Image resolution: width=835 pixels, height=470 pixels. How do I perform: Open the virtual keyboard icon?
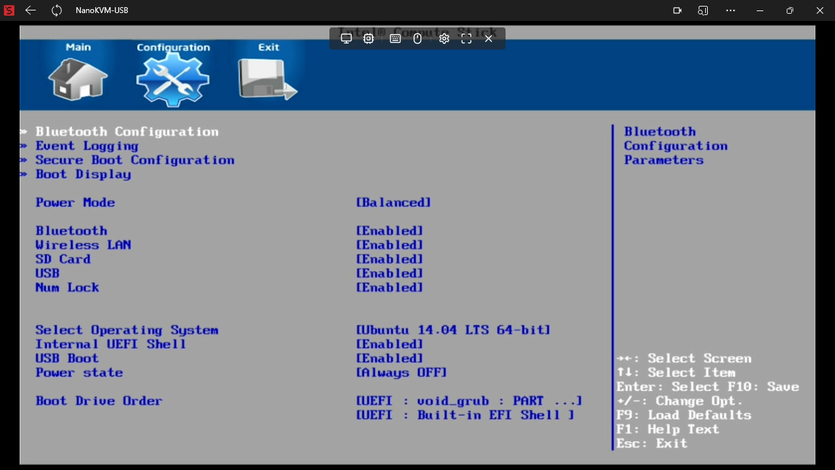point(395,39)
